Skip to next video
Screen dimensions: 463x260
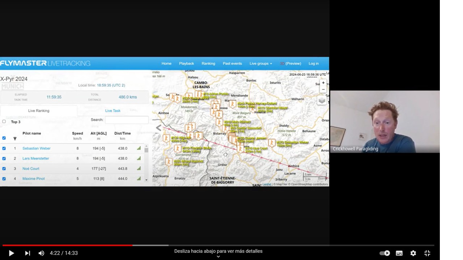[27, 253]
